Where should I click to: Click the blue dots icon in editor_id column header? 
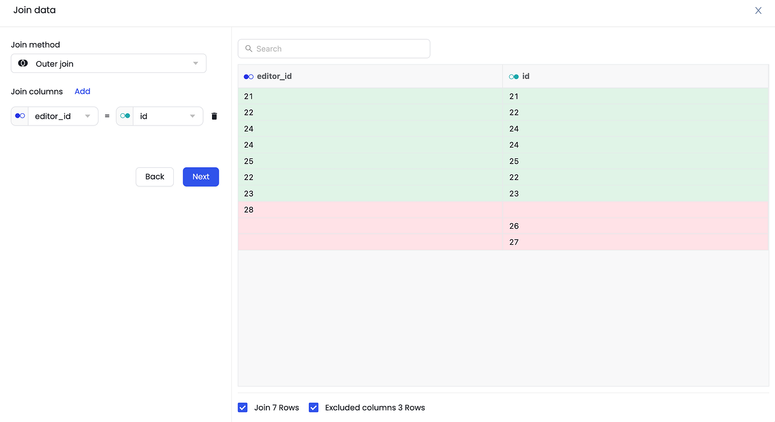(248, 76)
